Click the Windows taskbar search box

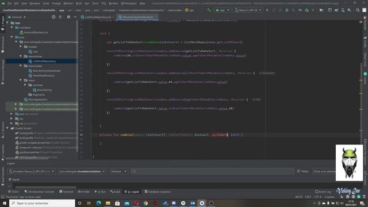coord(42,203)
